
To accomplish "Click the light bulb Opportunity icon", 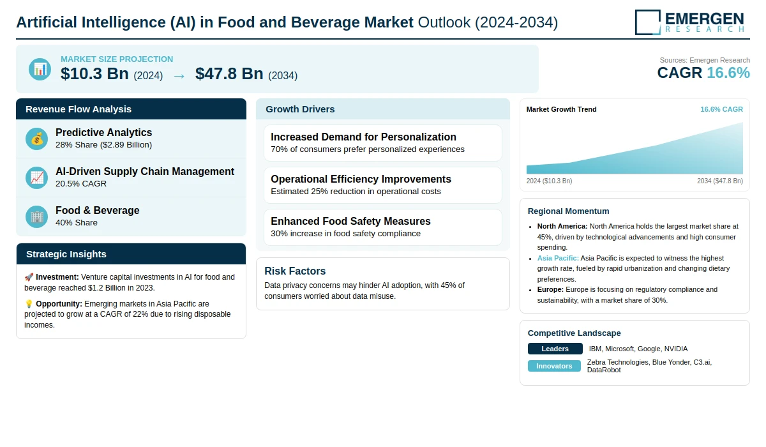I will pos(29,304).
